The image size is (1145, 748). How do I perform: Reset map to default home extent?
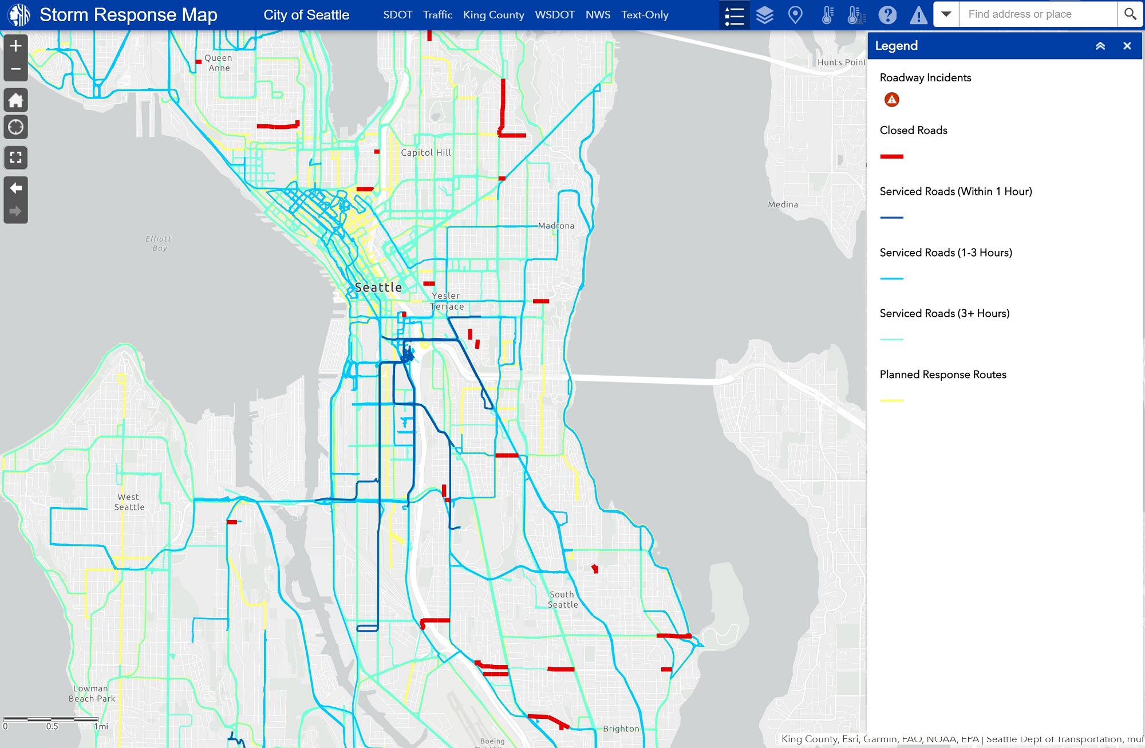coord(16,100)
